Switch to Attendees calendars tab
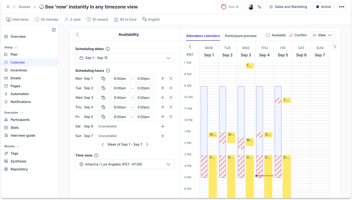This screenshot has width=352, height=200. pos(203,36)
